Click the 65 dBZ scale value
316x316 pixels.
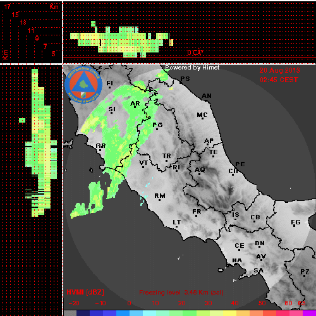pos(301,303)
